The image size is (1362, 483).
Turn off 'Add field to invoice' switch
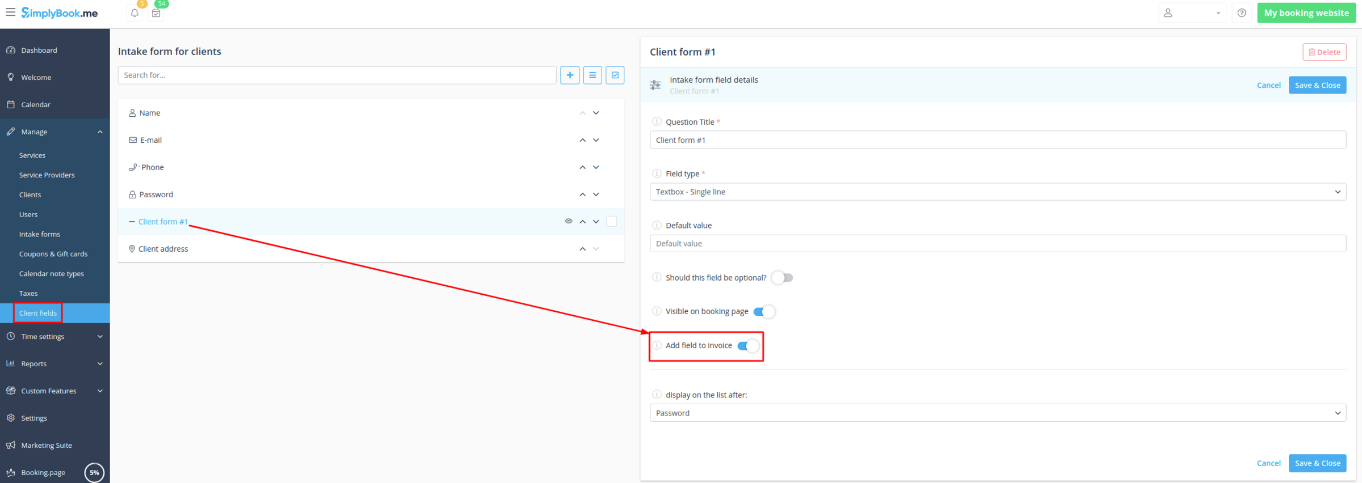pos(748,346)
